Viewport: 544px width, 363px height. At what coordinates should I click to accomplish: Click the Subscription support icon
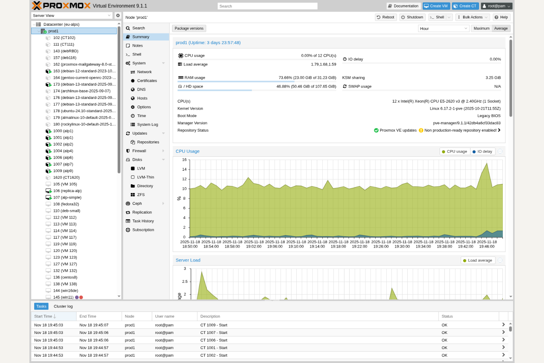pyautogui.click(x=128, y=230)
